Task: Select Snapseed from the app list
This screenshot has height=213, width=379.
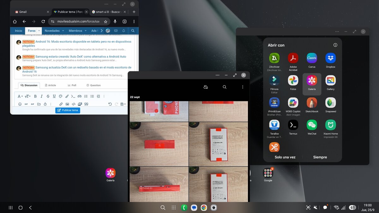Action: coord(331,105)
